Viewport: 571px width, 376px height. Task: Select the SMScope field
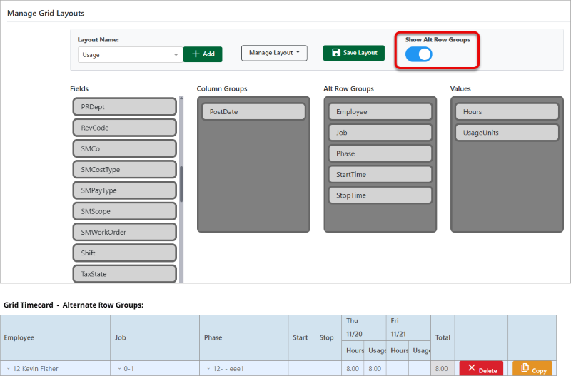125,211
